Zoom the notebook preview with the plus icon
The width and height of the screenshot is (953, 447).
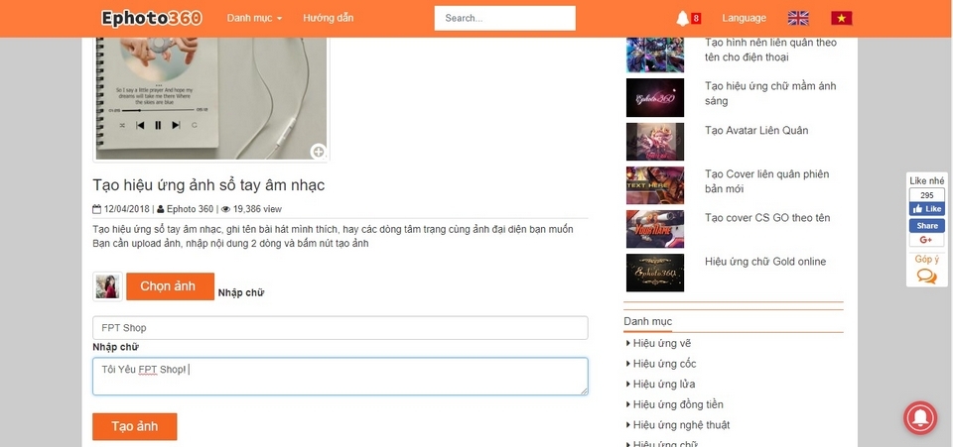coord(319,151)
